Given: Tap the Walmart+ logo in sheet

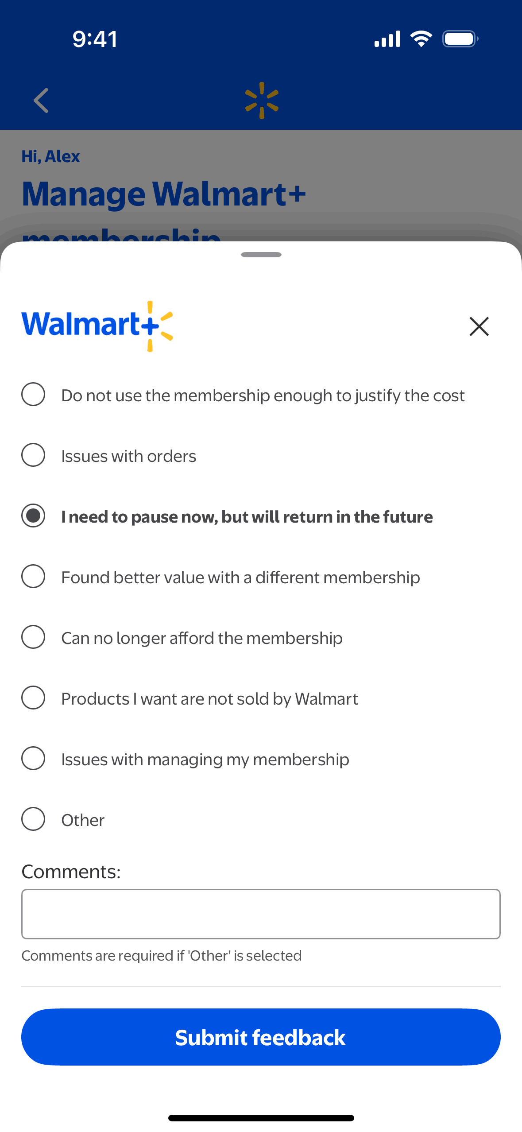Looking at the screenshot, I should 97,326.
